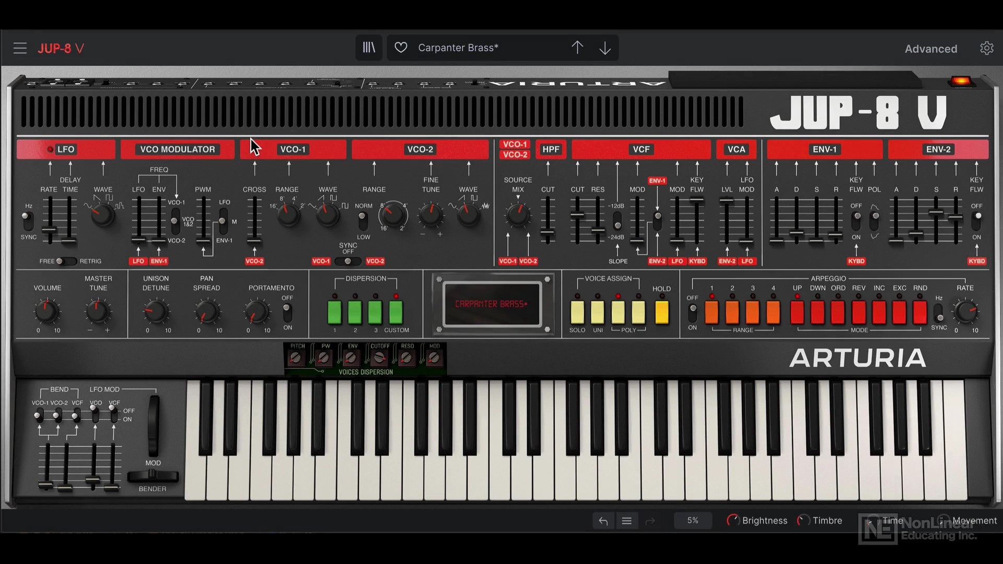Turn the PAN SPREAD knob
This screenshot has width=1003, height=564.
pos(207,311)
